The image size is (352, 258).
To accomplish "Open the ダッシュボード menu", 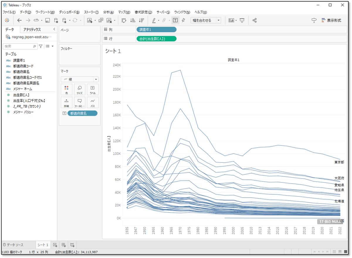I will tap(69, 12).
